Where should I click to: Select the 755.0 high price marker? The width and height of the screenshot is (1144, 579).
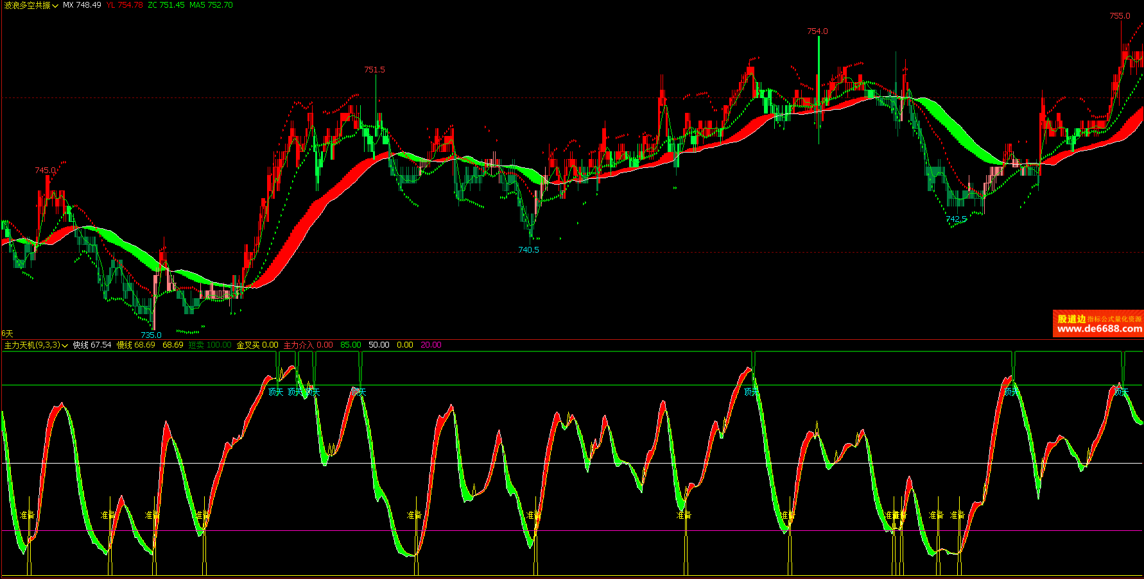1120,16
